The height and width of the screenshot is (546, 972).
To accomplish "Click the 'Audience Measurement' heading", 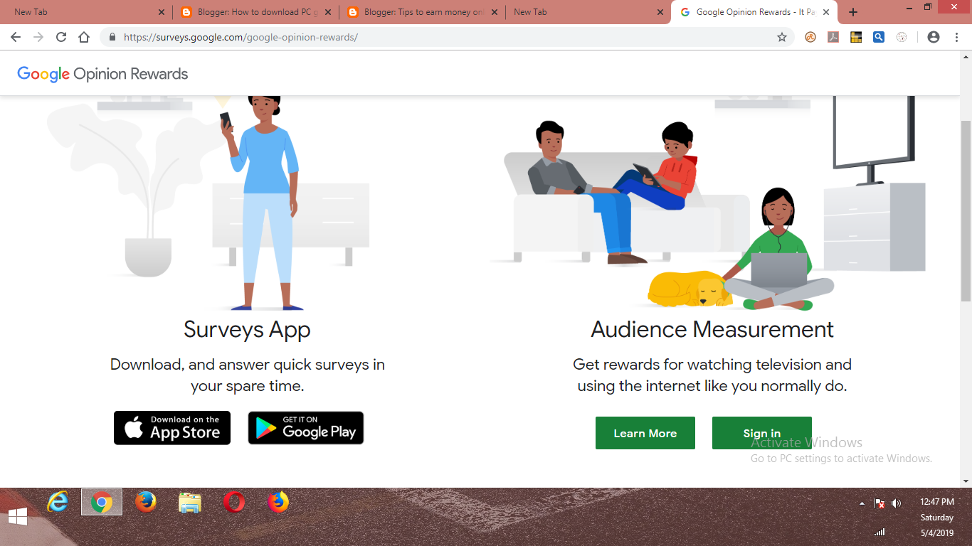I will tap(712, 330).
